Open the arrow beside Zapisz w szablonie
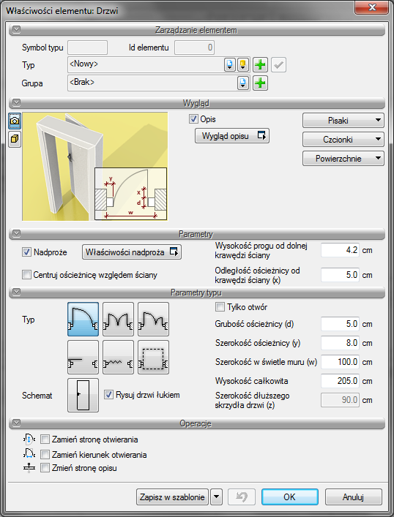This screenshot has height=517, width=394. [216, 497]
